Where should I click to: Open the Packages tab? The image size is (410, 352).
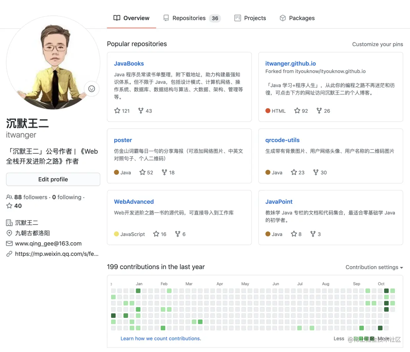click(297, 18)
